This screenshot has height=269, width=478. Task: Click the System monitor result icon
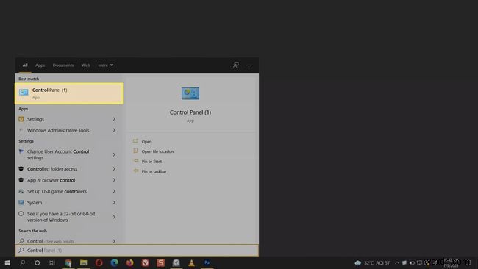tap(21, 202)
